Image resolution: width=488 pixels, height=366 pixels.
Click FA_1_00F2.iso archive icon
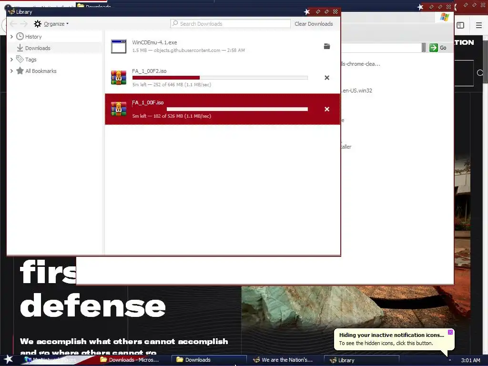coord(119,78)
